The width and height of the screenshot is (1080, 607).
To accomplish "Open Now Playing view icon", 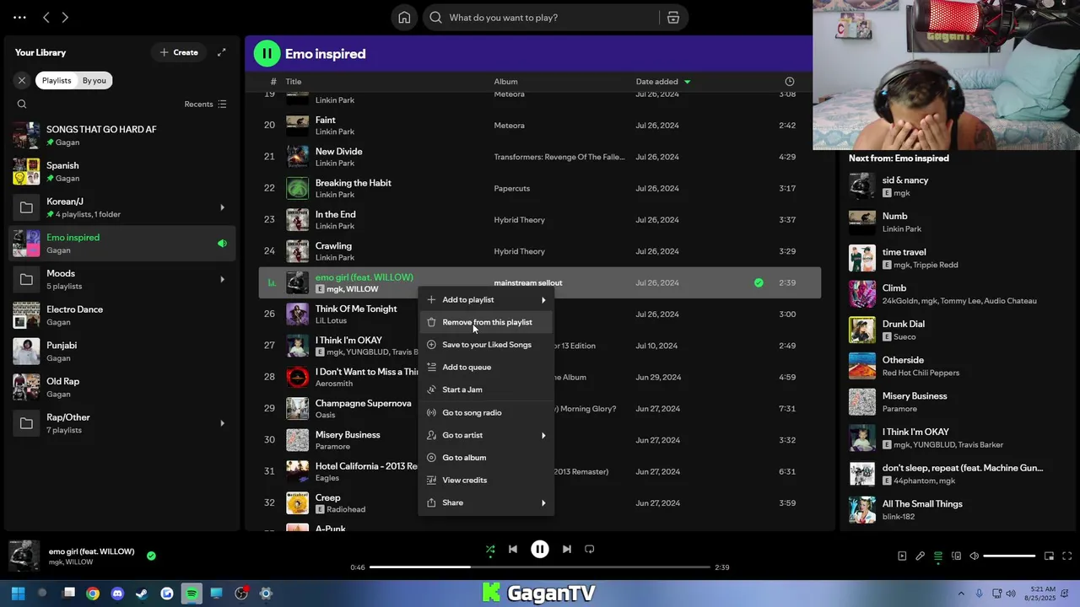I will point(902,556).
